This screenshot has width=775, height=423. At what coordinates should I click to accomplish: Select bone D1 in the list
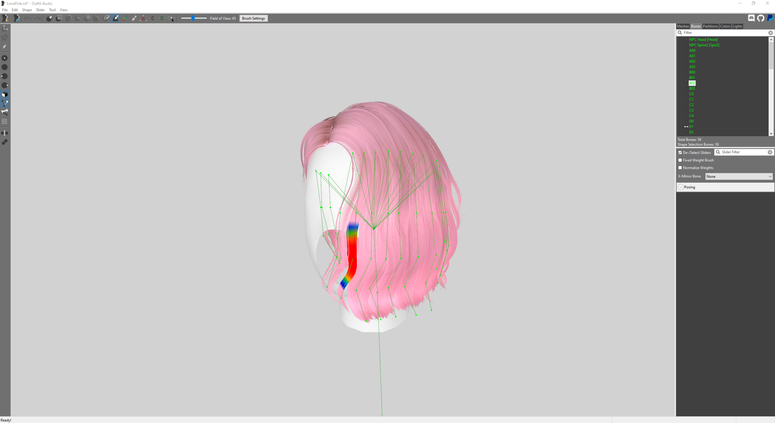pos(691,127)
